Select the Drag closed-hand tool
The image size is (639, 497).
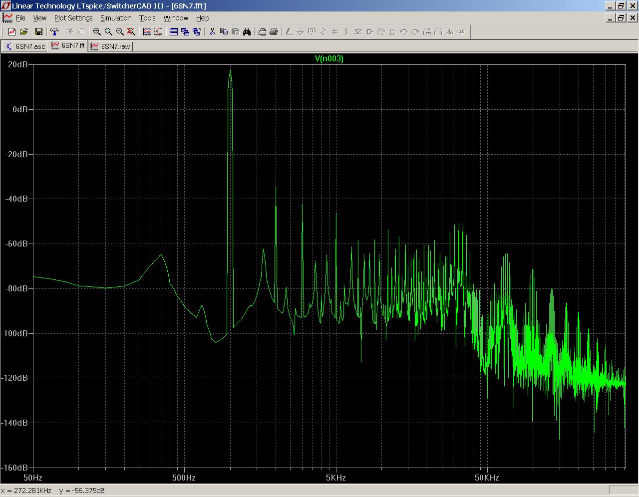click(392, 32)
